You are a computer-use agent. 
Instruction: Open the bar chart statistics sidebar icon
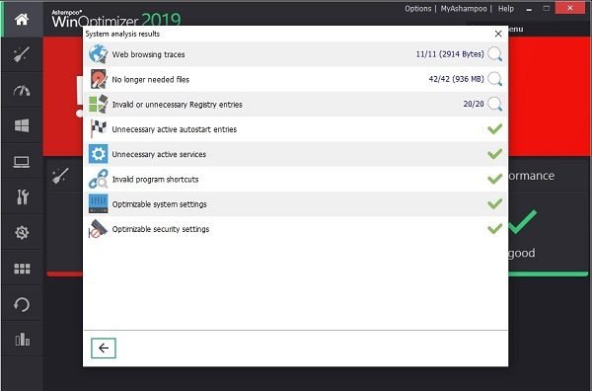(x=23, y=340)
